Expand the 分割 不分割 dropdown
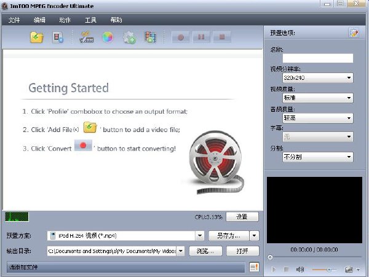 click(x=318, y=157)
